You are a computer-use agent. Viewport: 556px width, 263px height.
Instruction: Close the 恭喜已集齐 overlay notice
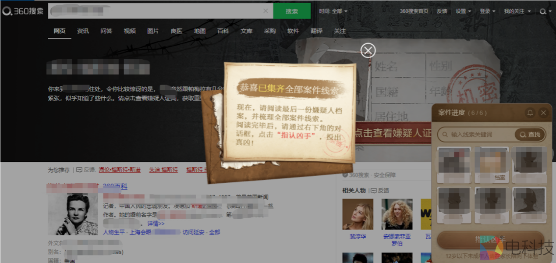pos(367,50)
